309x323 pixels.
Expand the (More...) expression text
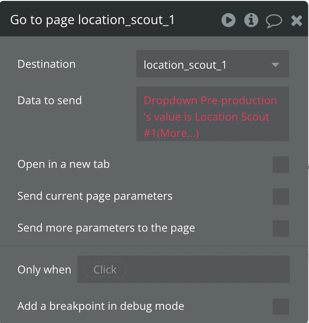click(x=178, y=134)
